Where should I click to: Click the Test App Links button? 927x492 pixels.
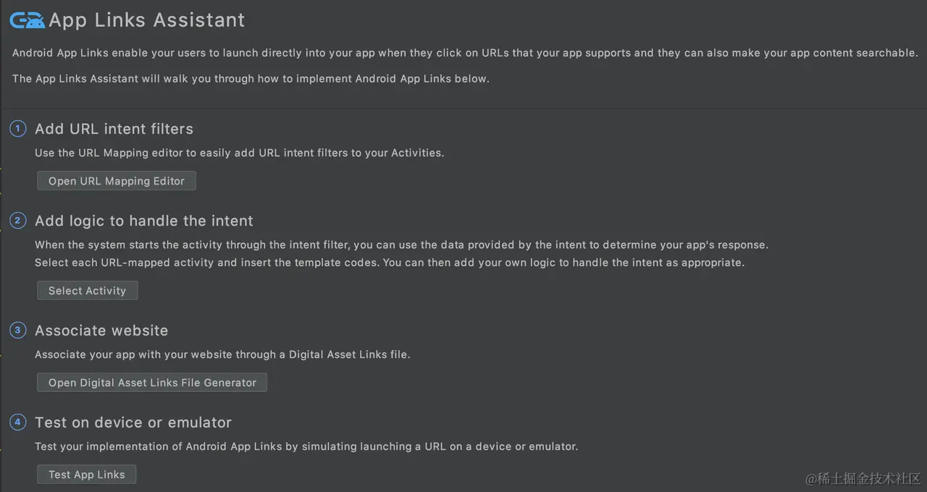point(87,475)
